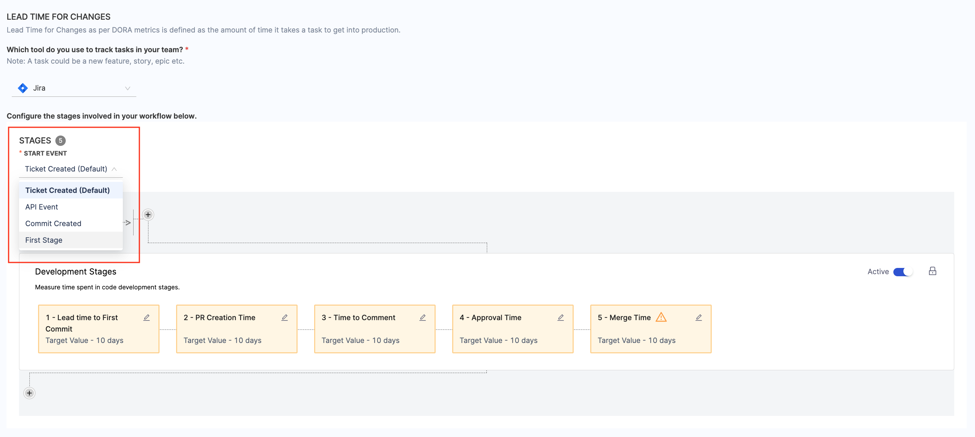Add a stage before Development Stages
Viewport: 975px width, 437px height.
pos(148,215)
